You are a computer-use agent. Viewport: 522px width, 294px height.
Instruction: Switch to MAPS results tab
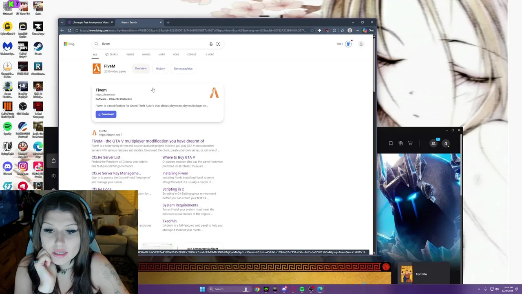tap(161, 54)
